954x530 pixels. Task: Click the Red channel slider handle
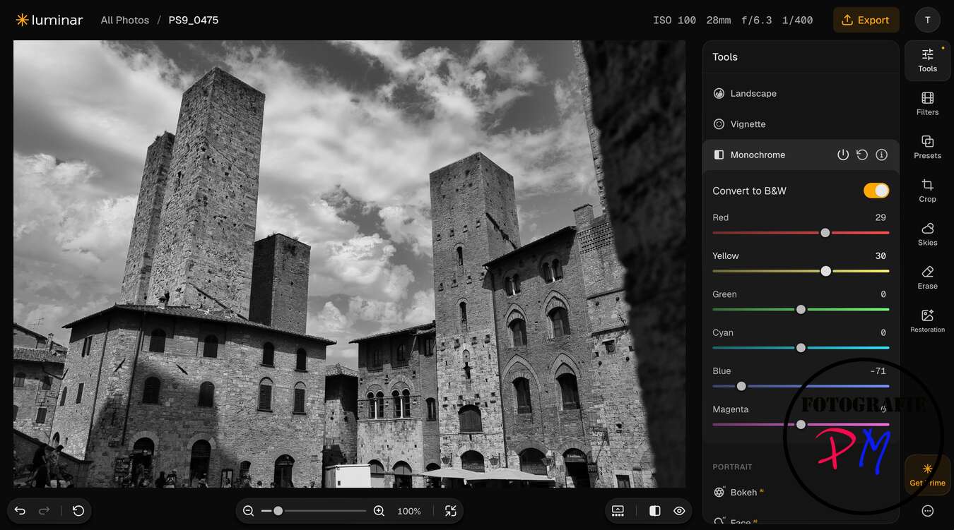pos(825,232)
